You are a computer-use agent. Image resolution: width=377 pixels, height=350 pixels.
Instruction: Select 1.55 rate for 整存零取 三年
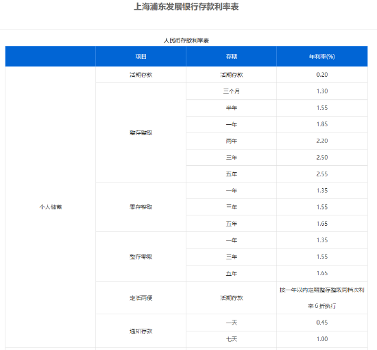coord(322,257)
